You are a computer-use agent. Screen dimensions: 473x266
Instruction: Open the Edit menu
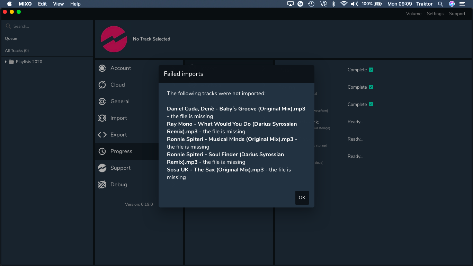[43, 4]
